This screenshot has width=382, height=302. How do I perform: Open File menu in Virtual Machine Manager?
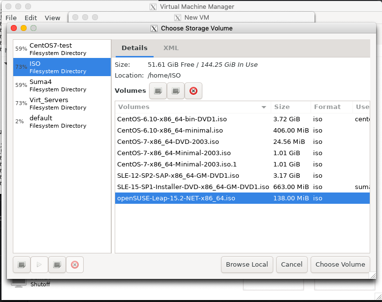(11, 18)
